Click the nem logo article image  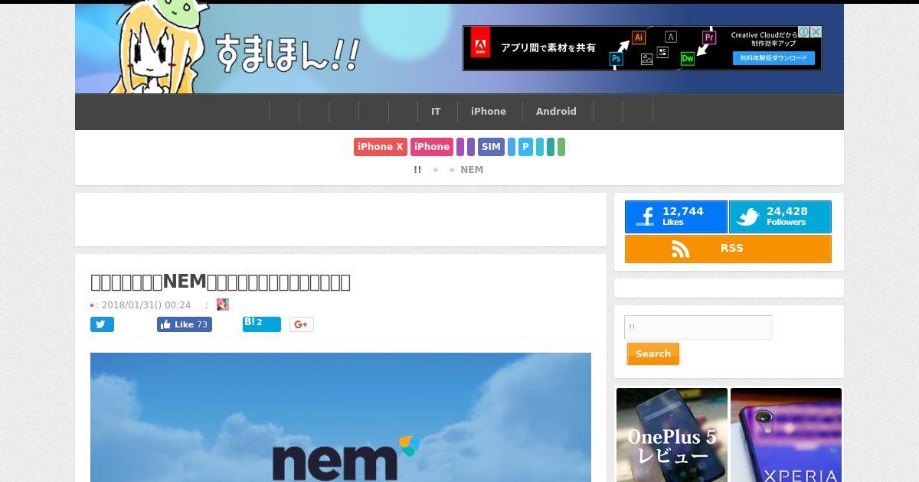[x=341, y=417]
